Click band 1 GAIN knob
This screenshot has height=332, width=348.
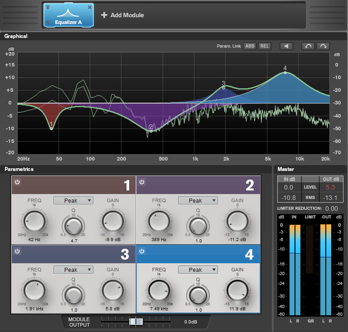113,221
